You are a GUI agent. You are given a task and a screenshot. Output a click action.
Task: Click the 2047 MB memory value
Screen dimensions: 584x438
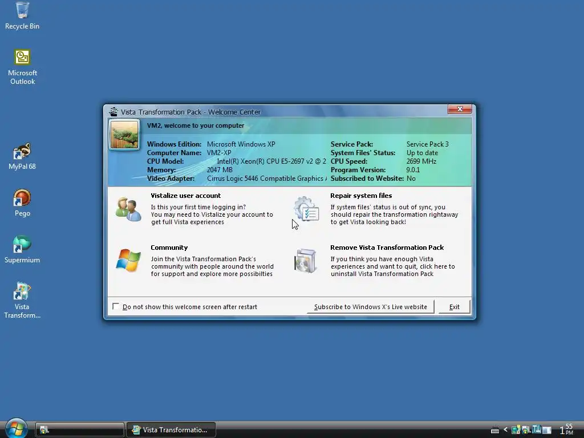click(x=220, y=170)
